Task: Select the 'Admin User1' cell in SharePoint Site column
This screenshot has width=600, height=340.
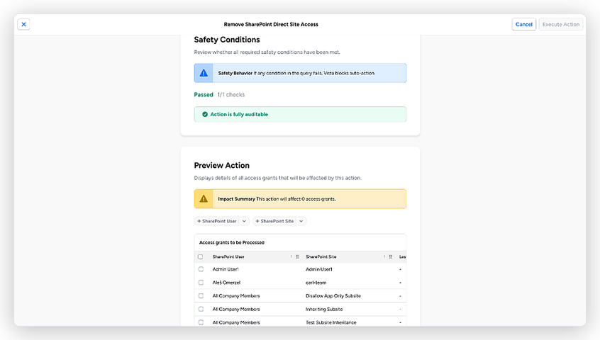Action: 319,269
